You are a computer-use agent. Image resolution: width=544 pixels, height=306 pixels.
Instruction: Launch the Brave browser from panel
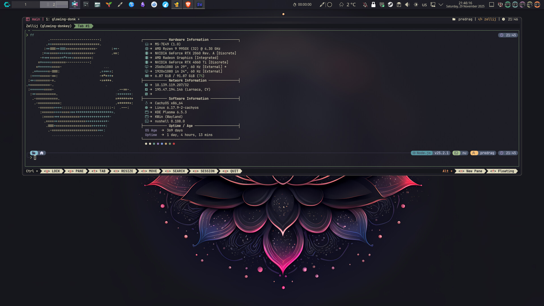click(188, 4)
